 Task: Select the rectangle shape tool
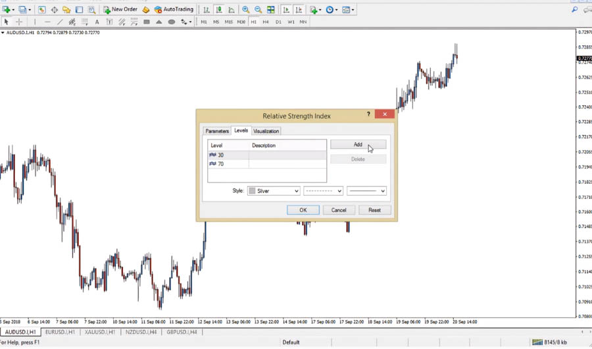147,22
